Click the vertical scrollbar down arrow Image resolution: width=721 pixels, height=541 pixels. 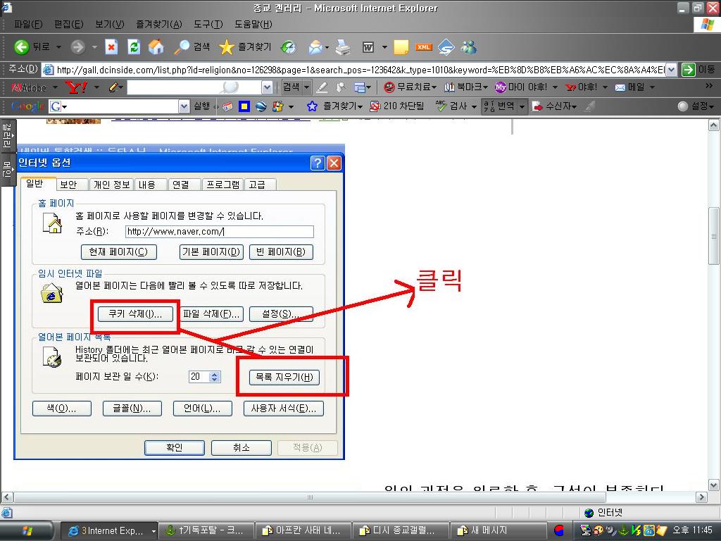(714, 485)
